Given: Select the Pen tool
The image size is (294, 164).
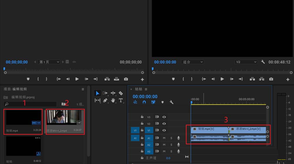Looking at the screenshot, I should pyautogui.click(x=105, y=101).
